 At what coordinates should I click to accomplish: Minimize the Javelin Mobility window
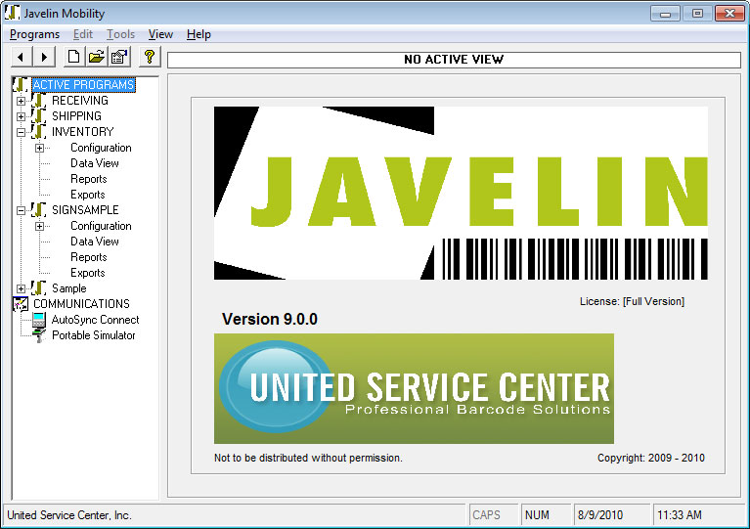tap(665, 14)
